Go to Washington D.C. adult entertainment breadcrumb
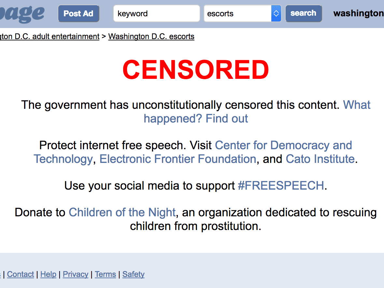The image size is (384, 288). pos(50,36)
